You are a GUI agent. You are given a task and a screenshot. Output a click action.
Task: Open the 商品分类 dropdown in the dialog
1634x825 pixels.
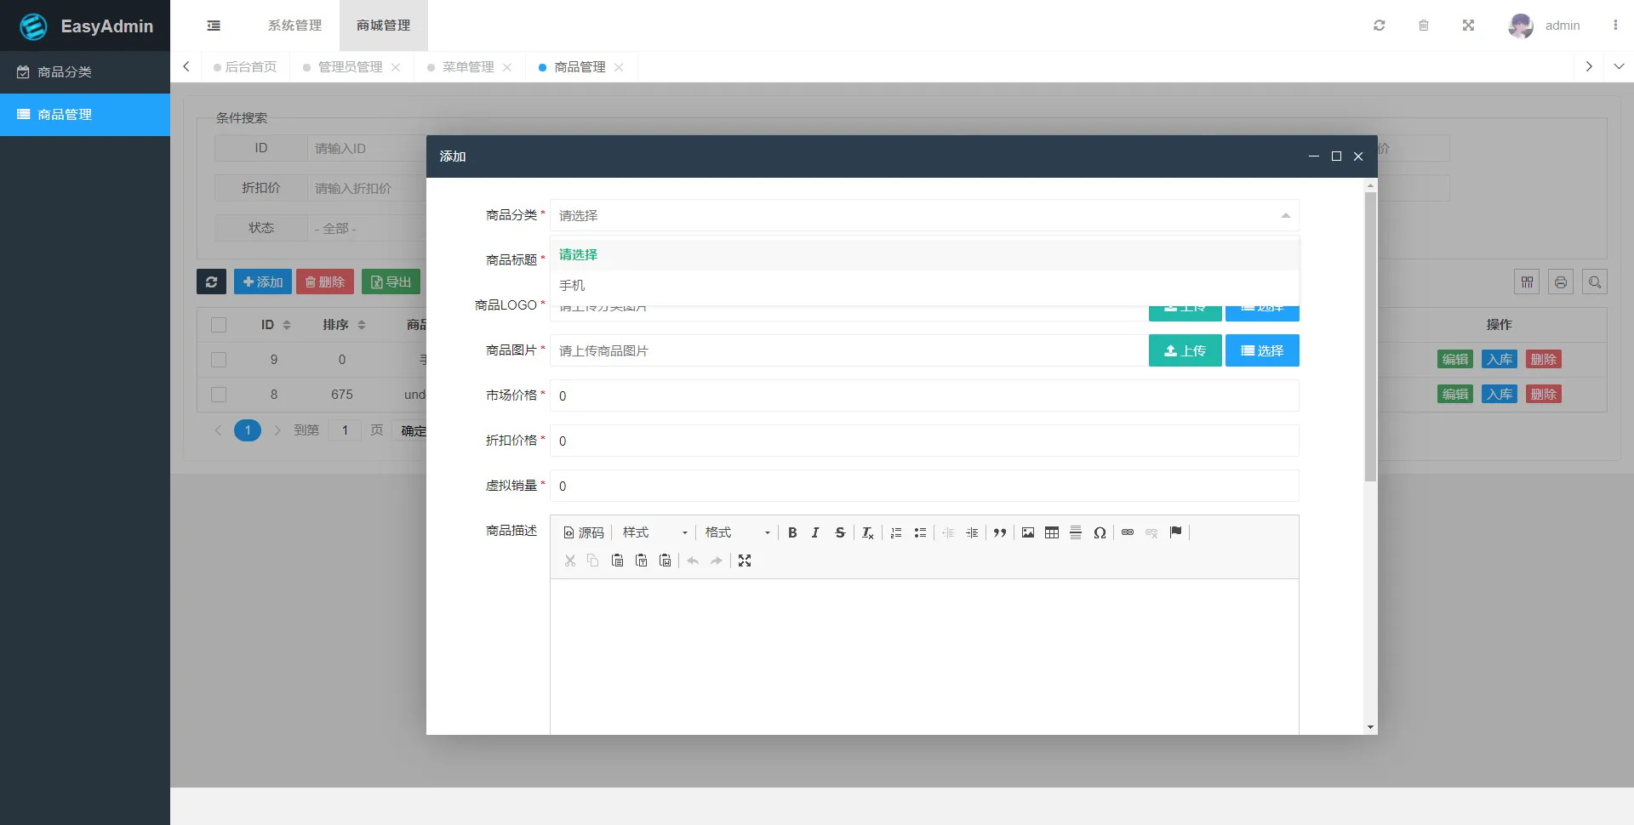click(x=924, y=215)
